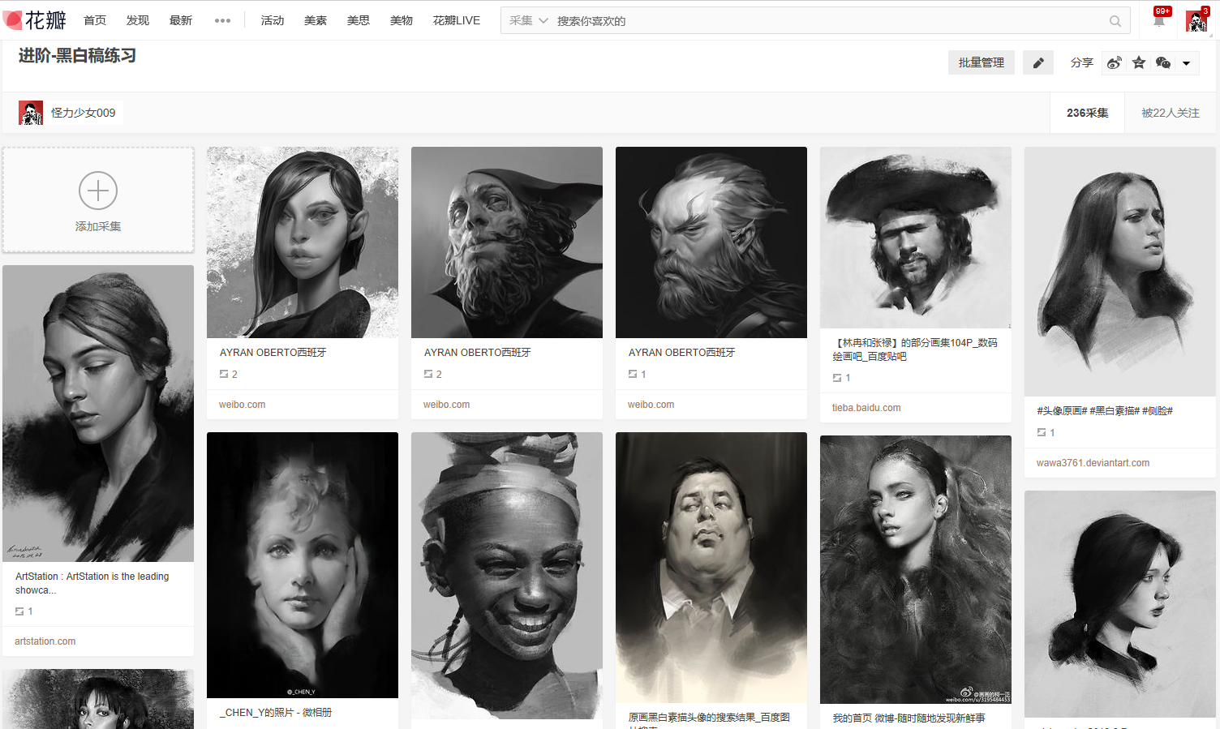Open the user avatar menu in header
This screenshot has width=1220, height=729.
pos(1196,21)
